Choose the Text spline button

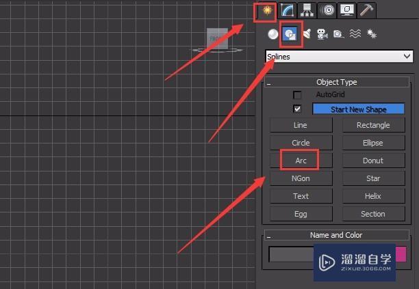pos(301,196)
